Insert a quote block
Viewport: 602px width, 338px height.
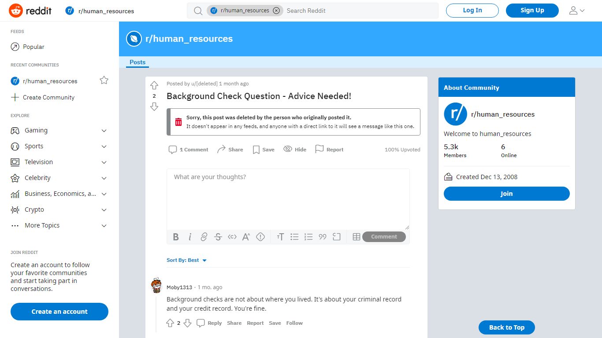tap(323, 237)
